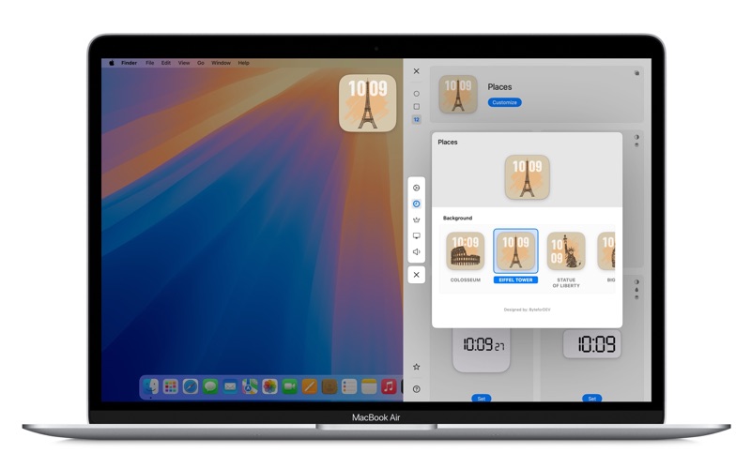Open the Go menu
The height and width of the screenshot is (469, 751).
pos(201,63)
